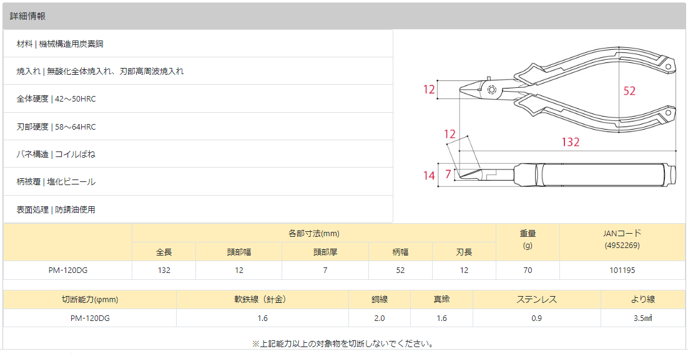
Task: Select the 材料 | 機械構造用炭素鋼 row
Action: (198, 44)
